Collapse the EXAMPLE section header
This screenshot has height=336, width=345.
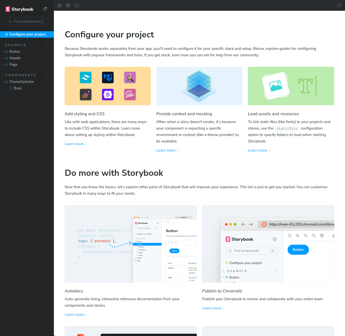click(x=16, y=45)
